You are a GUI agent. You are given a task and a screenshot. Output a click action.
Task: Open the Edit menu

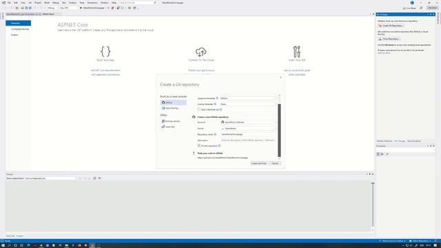click(x=16, y=3)
